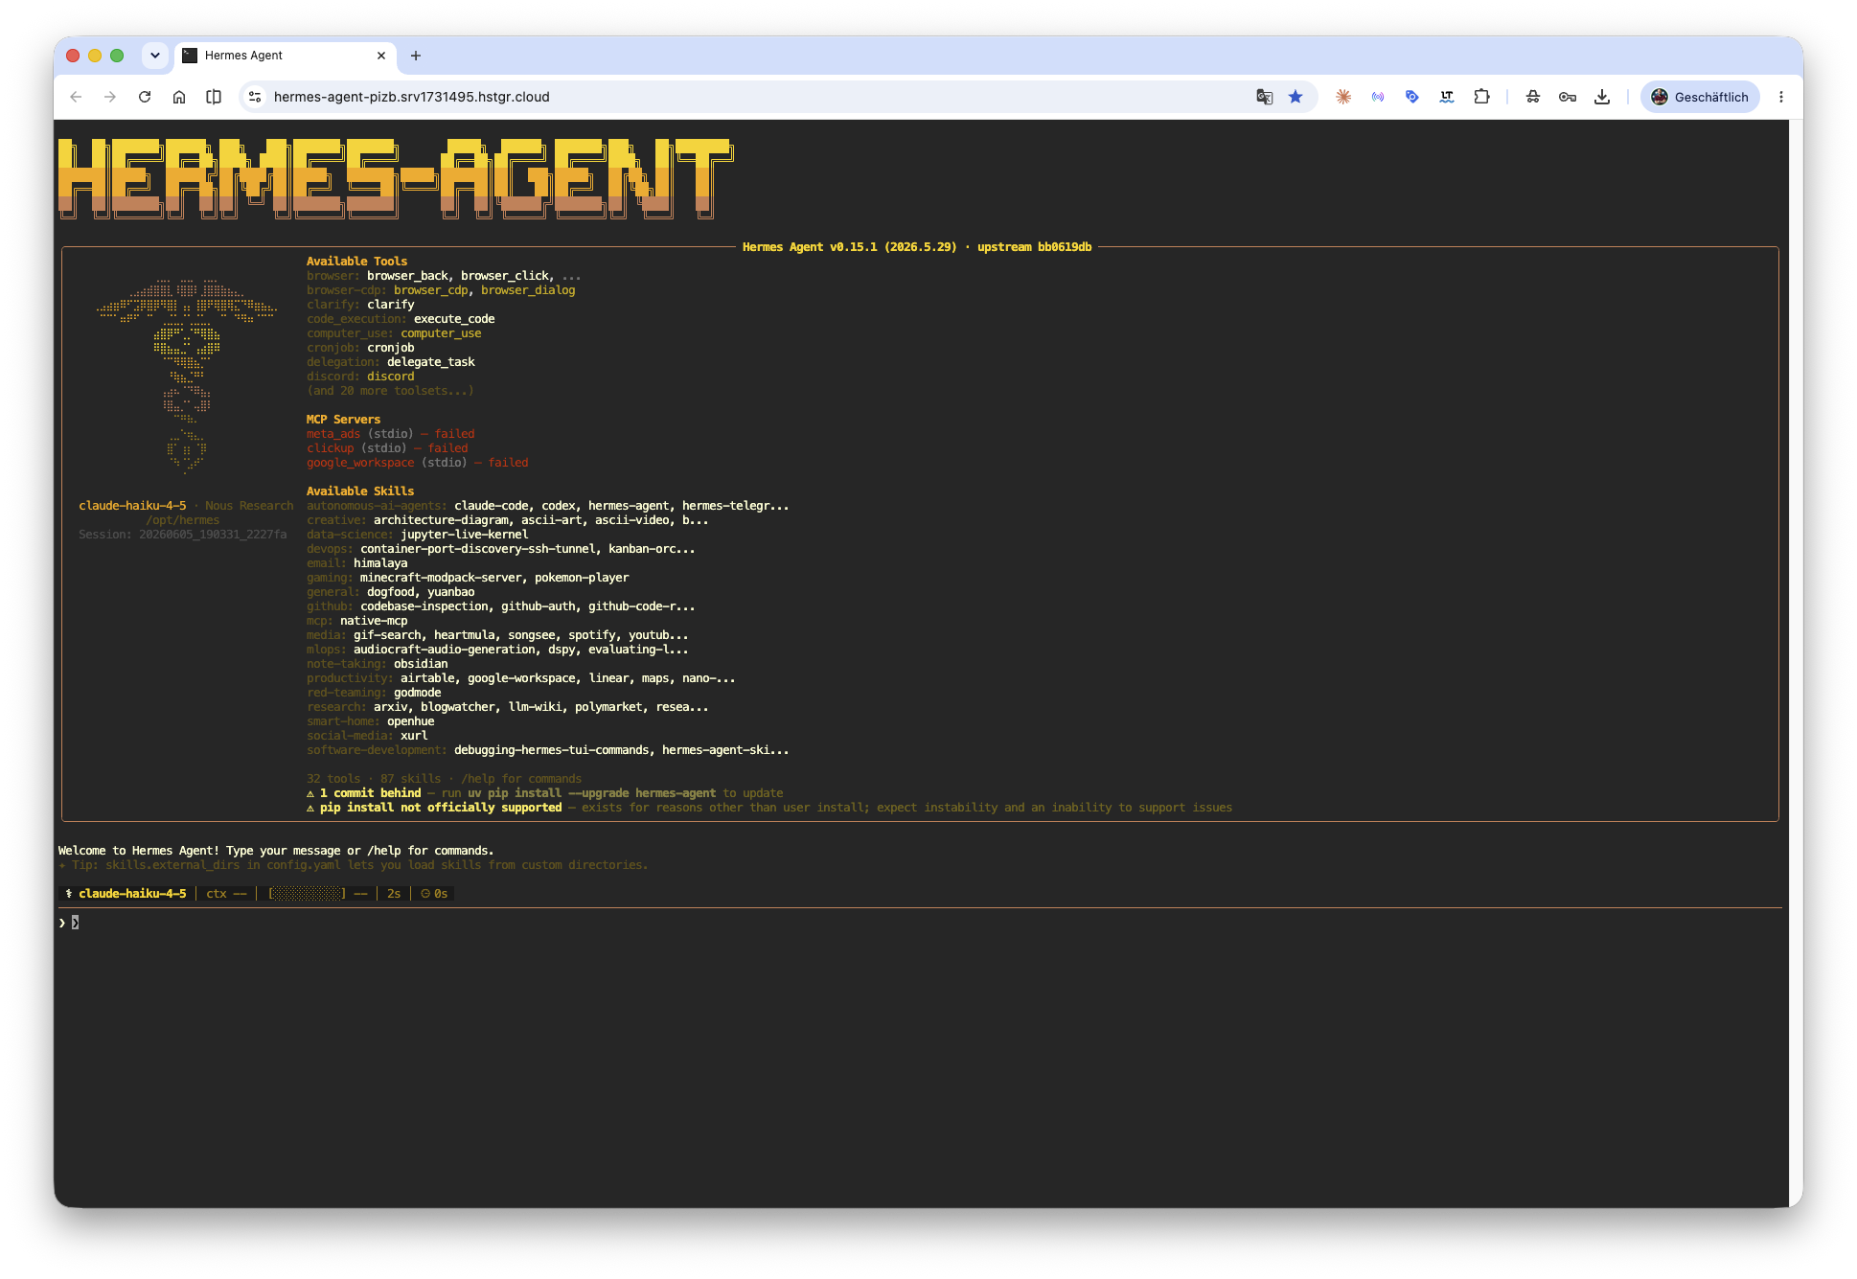Open the Geschäftlich profile button
This screenshot has height=1279, width=1857.
(1700, 97)
